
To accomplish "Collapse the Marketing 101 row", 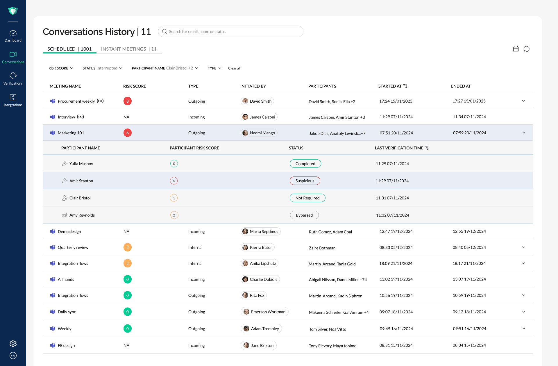I will 524,133.
